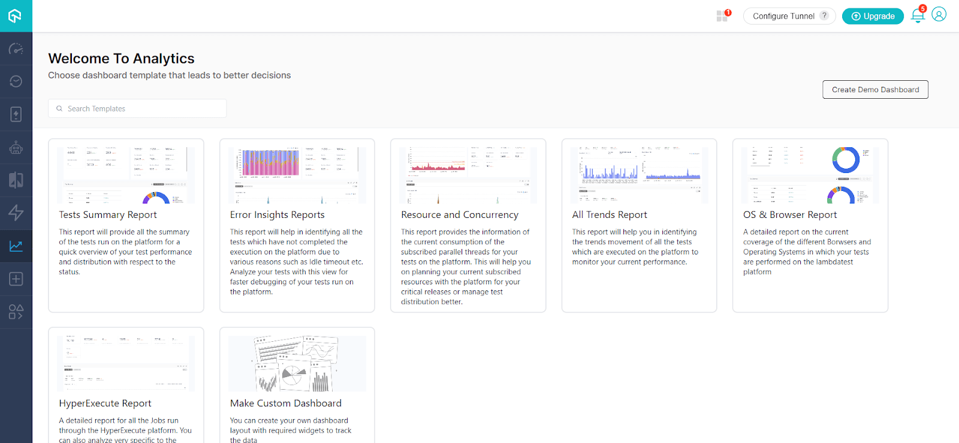Open the dashboard speedometer icon in the sidebar
Screen dimensions: 959x443
click(16, 48)
